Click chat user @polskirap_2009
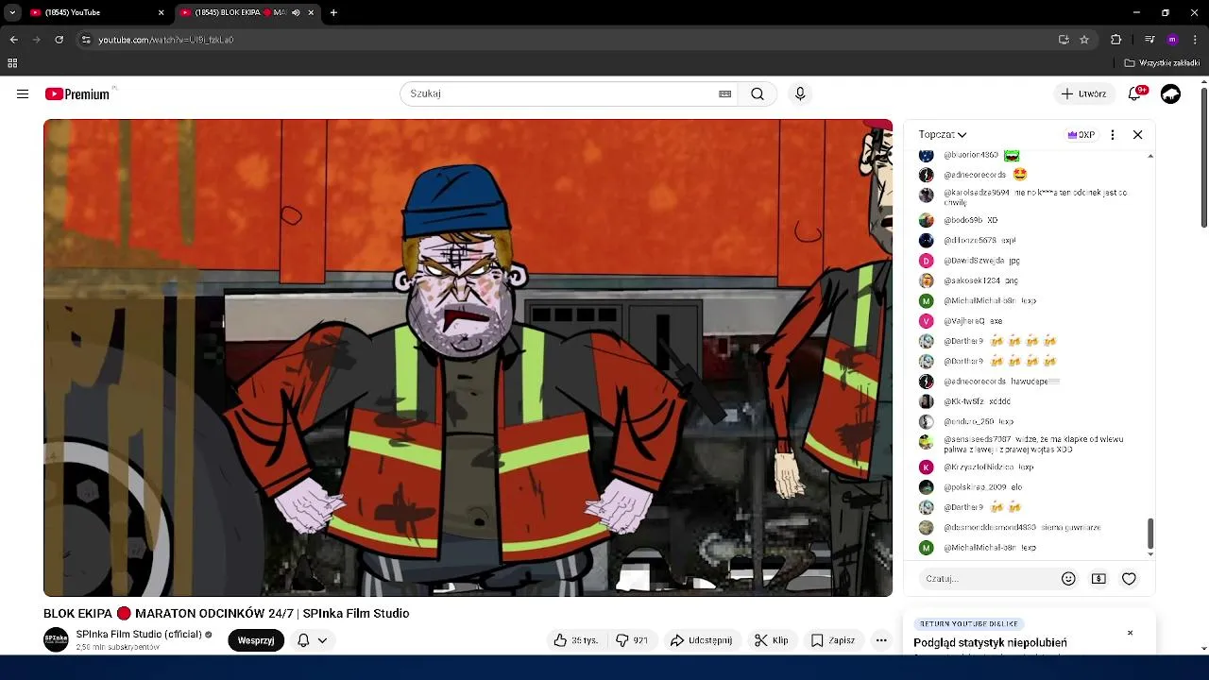Viewport: 1209px width, 680px height. click(x=975, y=487)
